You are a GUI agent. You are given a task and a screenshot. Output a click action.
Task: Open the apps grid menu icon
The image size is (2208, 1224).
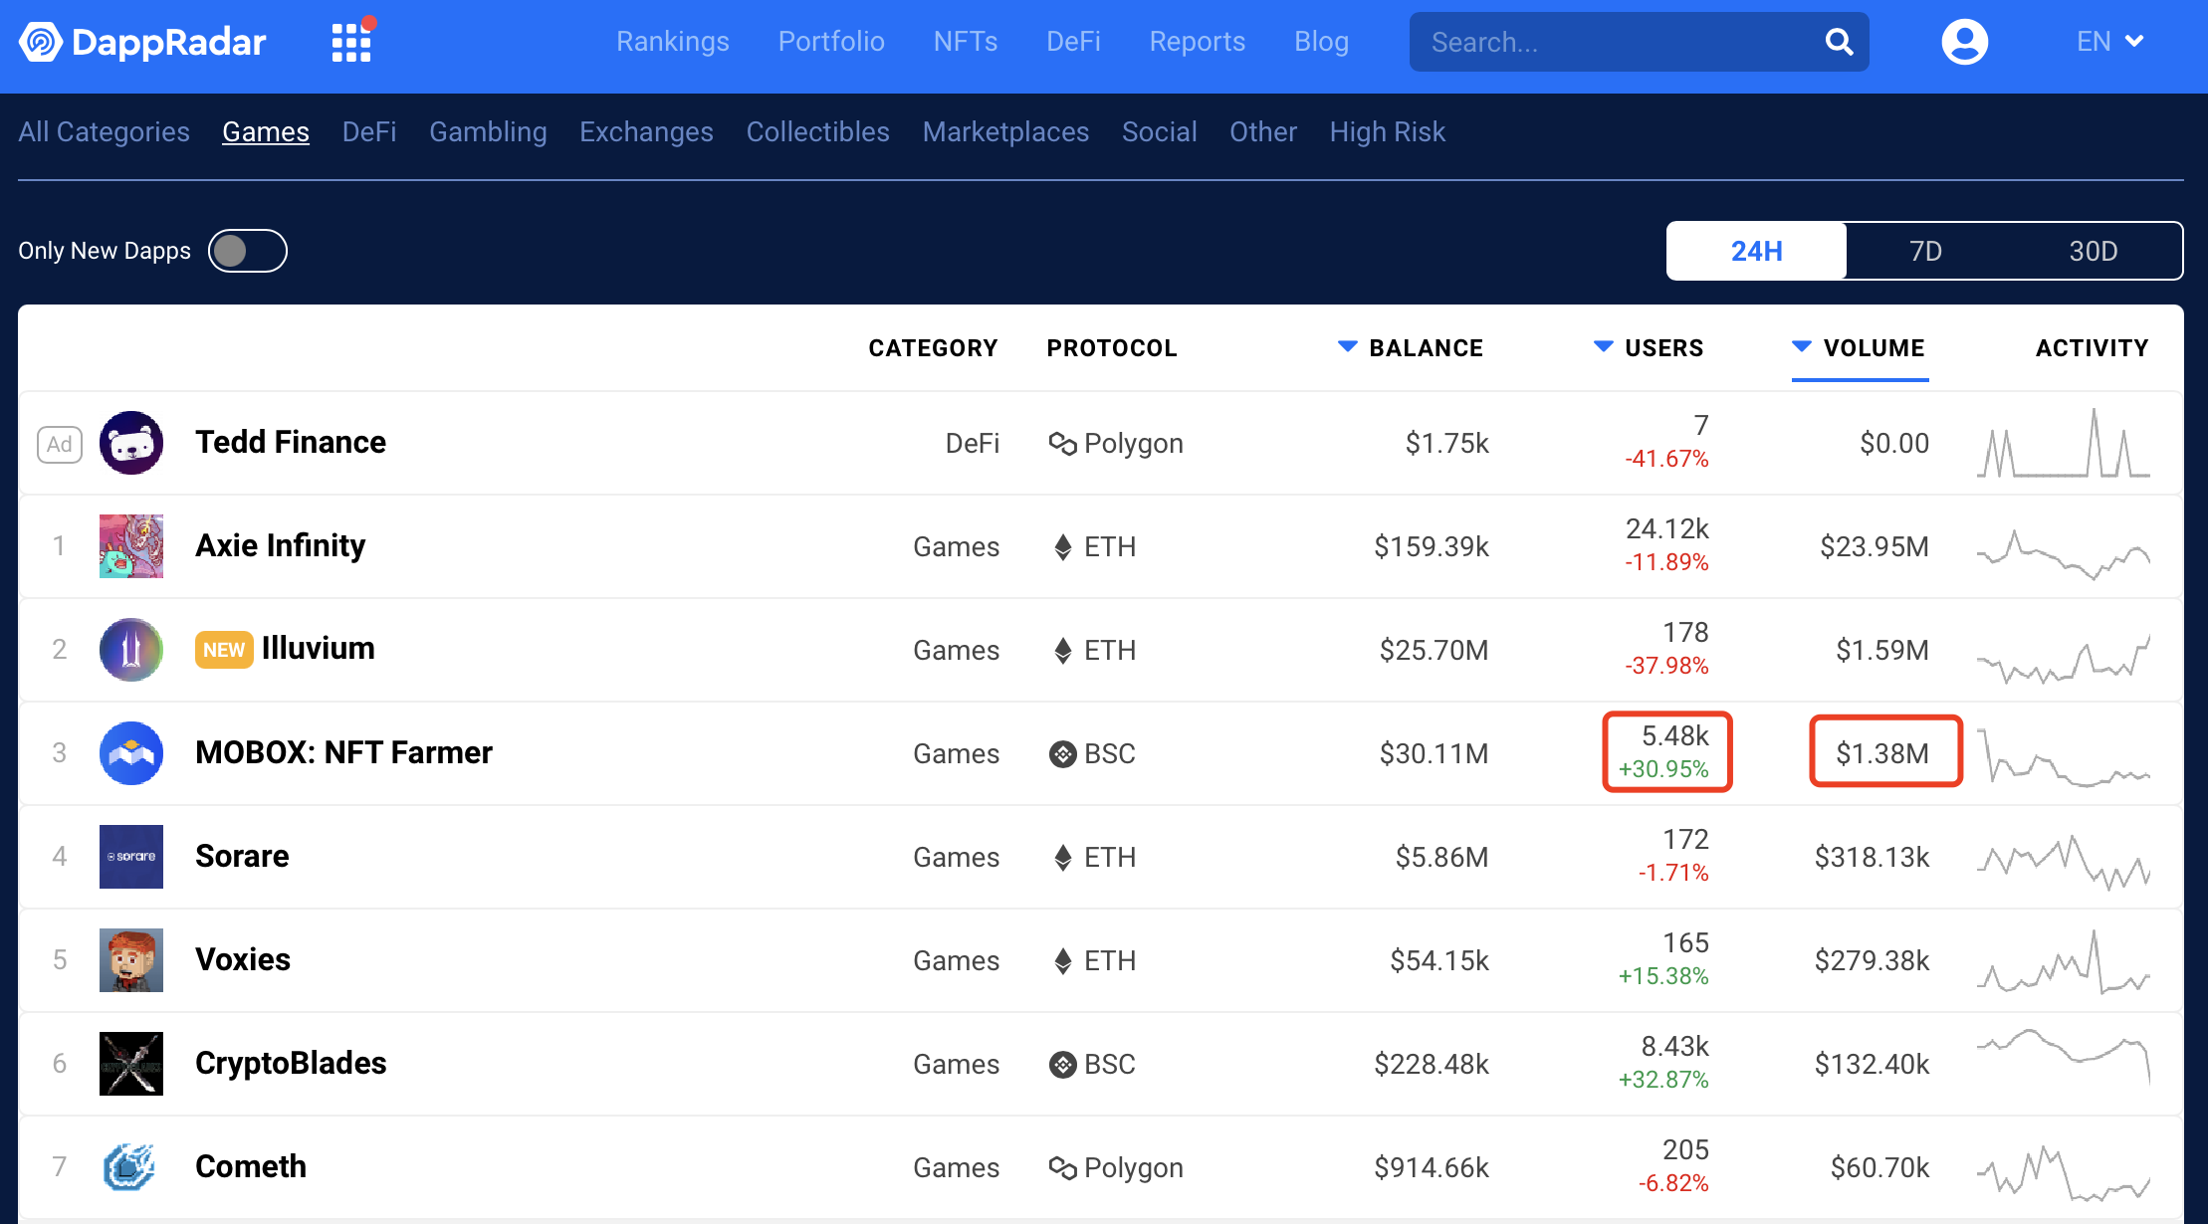[x=350, y=43]
